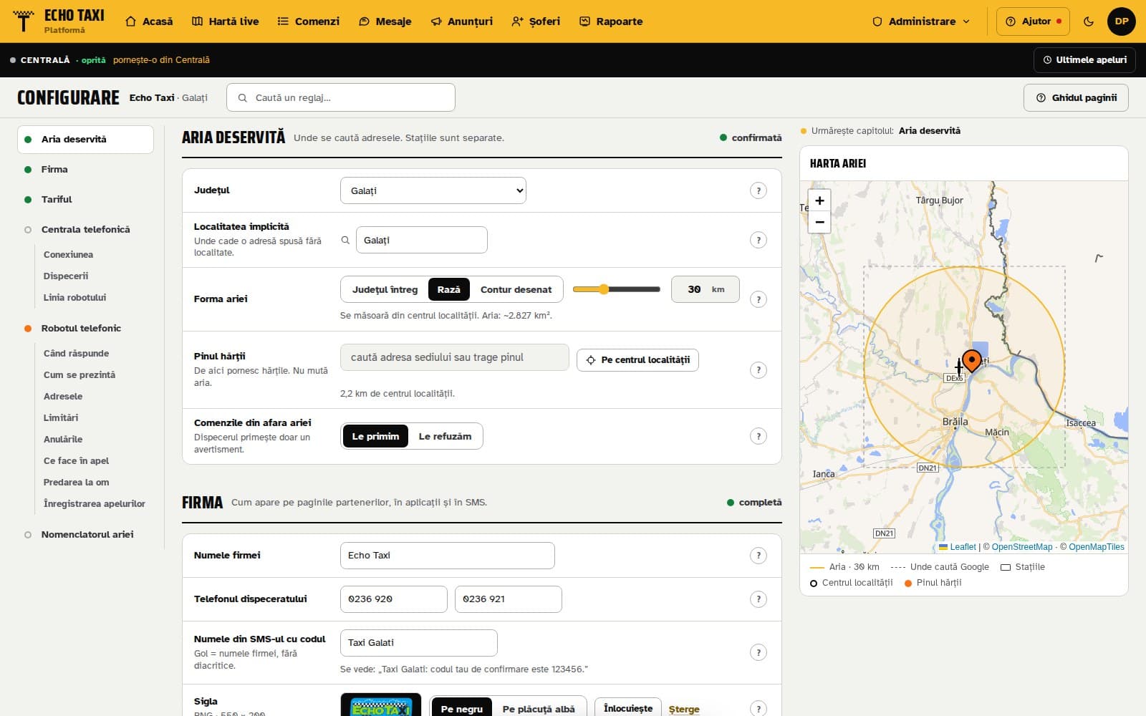The image size is (1146, 716).
Task: Click the pornește-o din Centrală link
Action: coord(161,60)
